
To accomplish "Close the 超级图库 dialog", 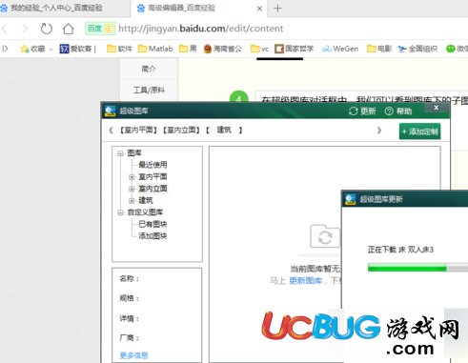I will coord(437,108).
